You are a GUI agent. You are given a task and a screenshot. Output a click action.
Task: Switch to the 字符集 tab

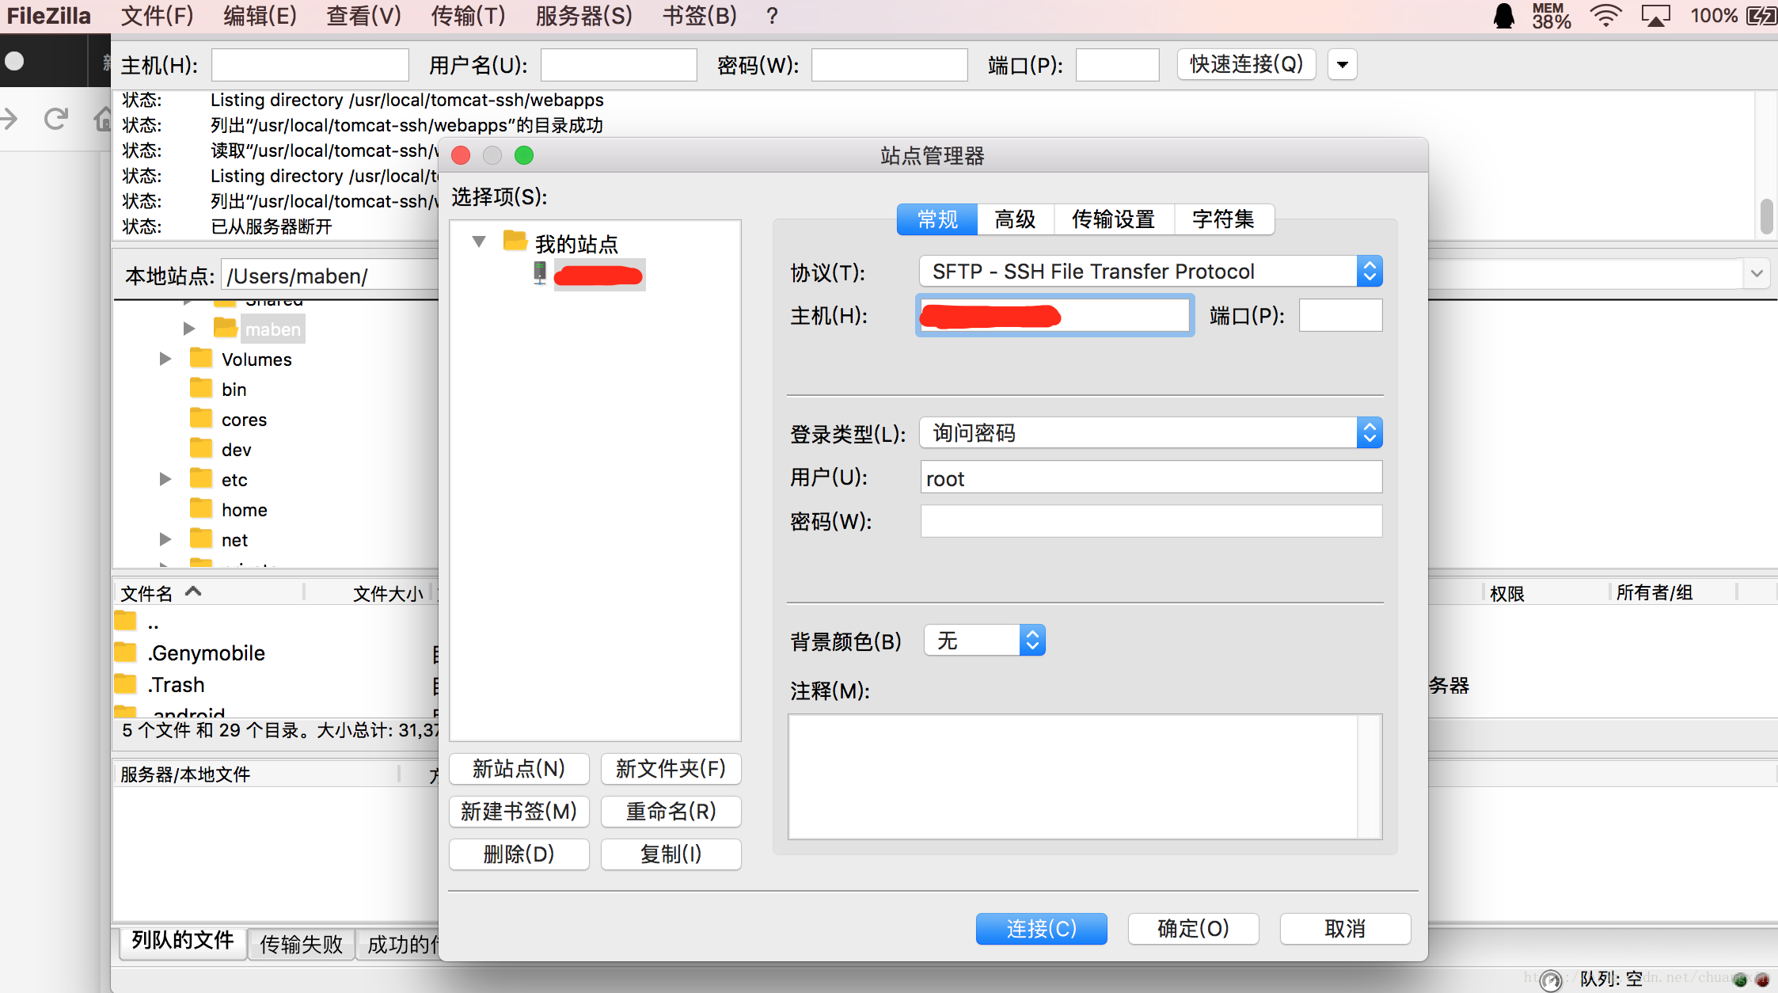tap(1224, 219)
